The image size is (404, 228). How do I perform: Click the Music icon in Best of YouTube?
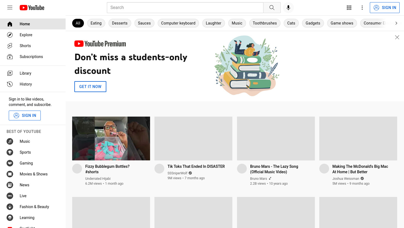(x=10, y=141)
